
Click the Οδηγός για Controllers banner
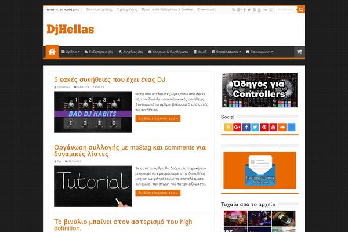(260, 90)
